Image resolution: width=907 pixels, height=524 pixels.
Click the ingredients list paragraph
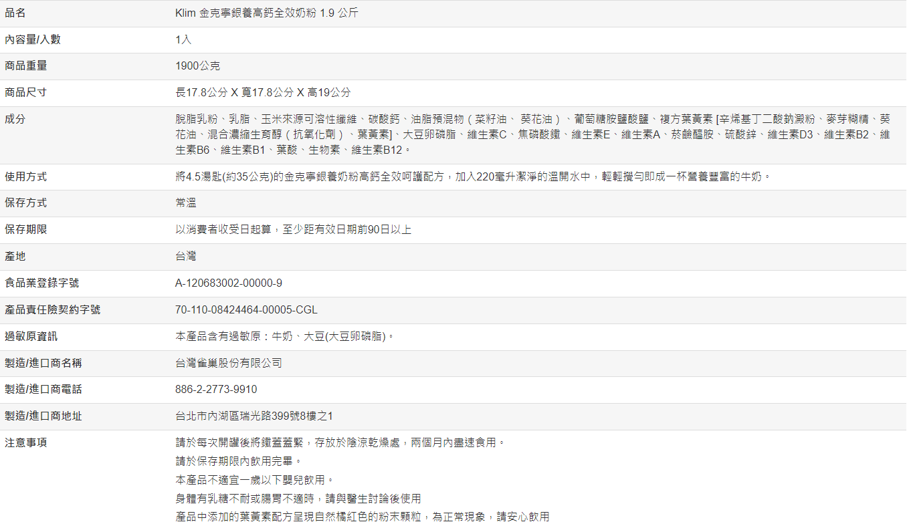(532, 134)
